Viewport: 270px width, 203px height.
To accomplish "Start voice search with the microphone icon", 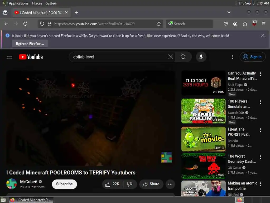I will tap(201, 57).
